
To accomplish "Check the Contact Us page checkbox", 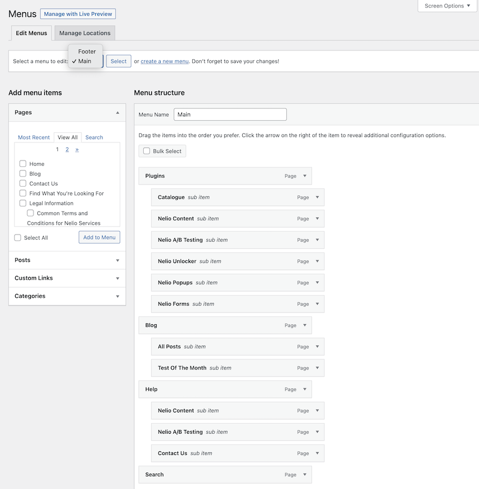I will pos(23,183).
